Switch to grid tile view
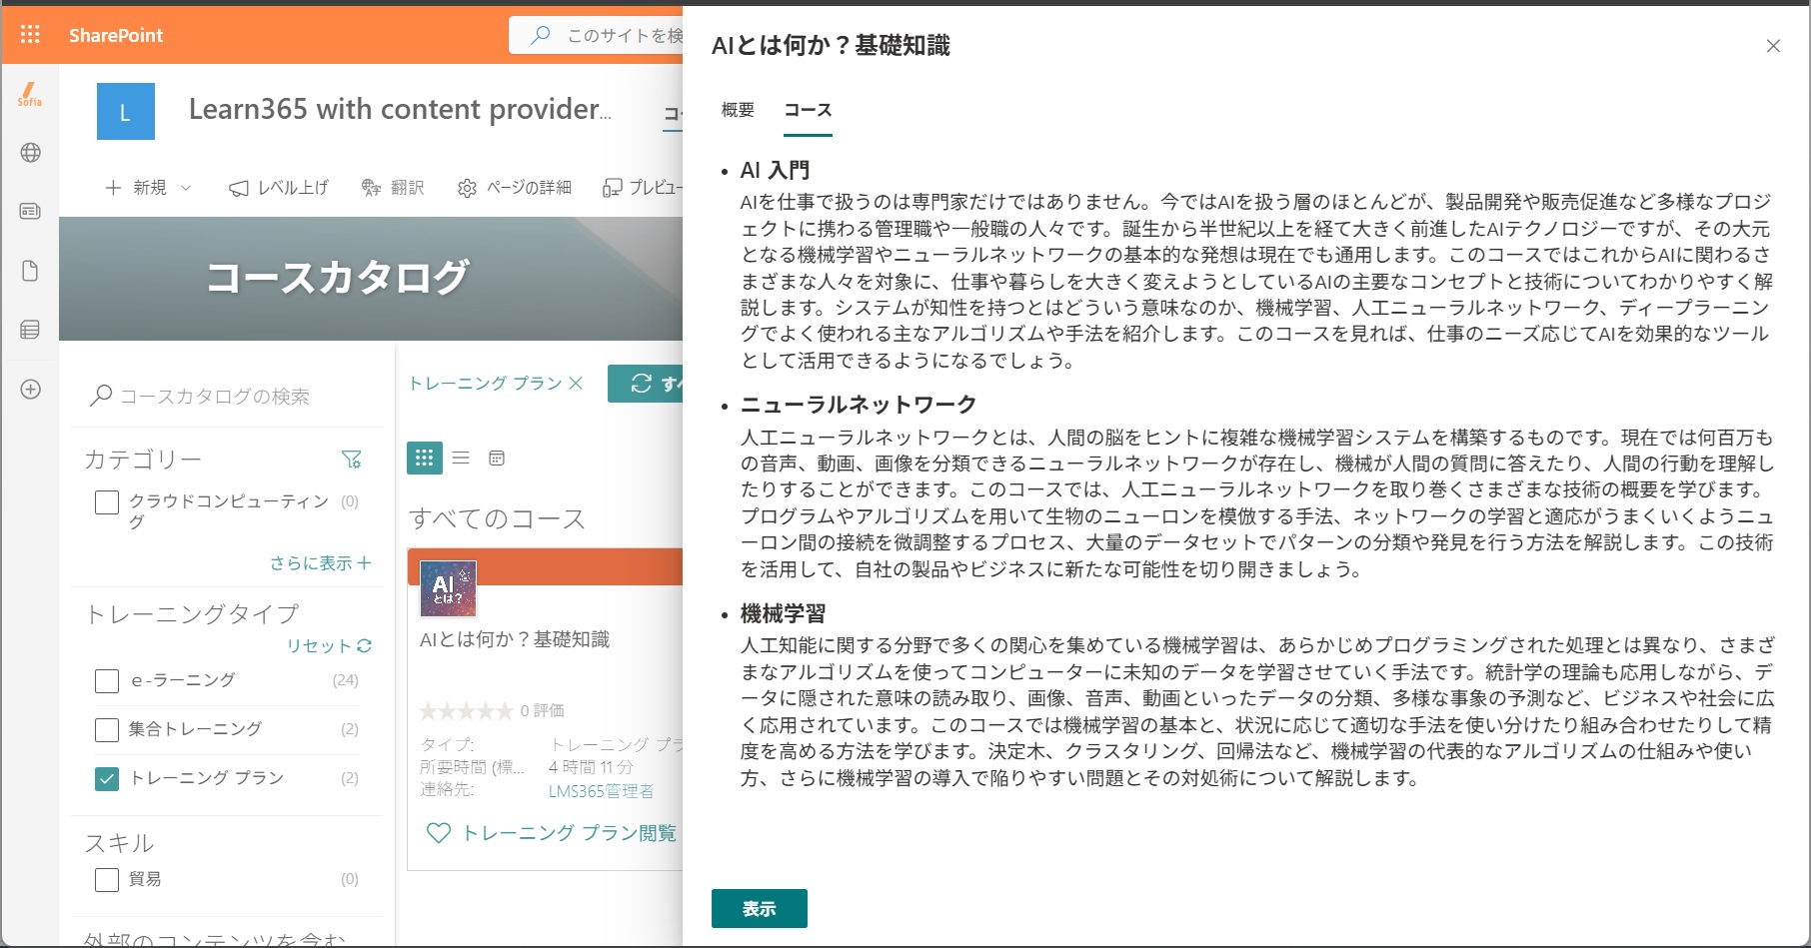This screenshot has width=1811, height=948. click(x=425, y=458)
